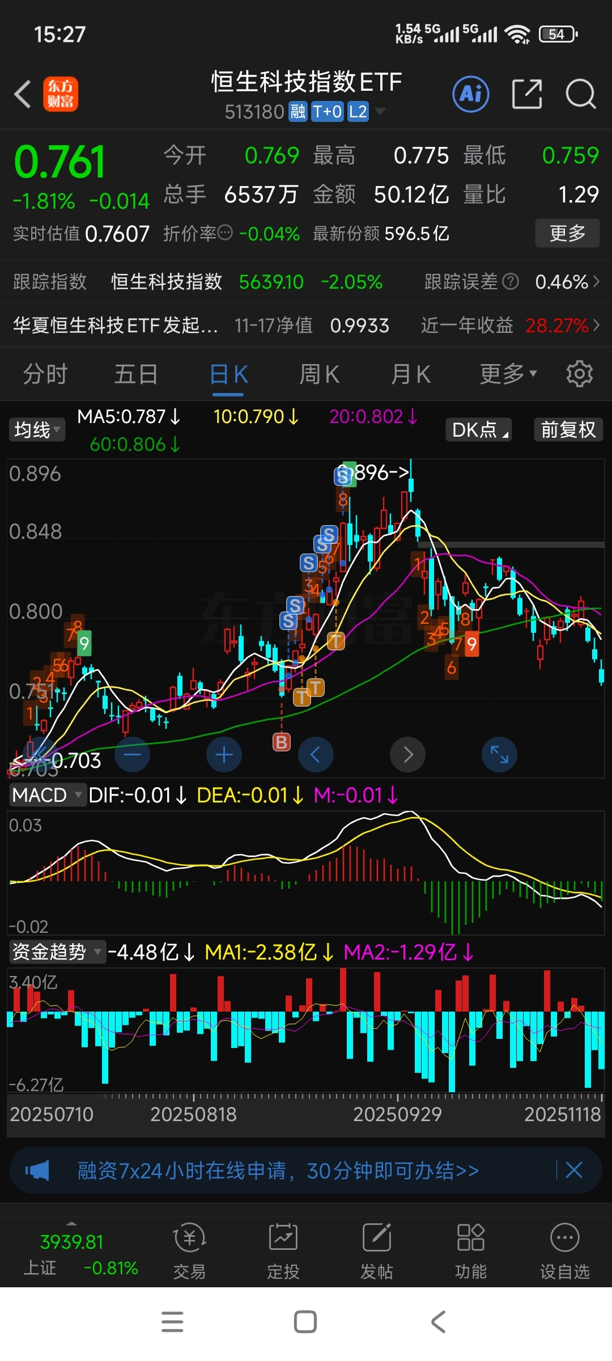Screen dimensions: 612x1361
Task: Tap DIF:-0.01 MACD value
Action: (137, 795)
